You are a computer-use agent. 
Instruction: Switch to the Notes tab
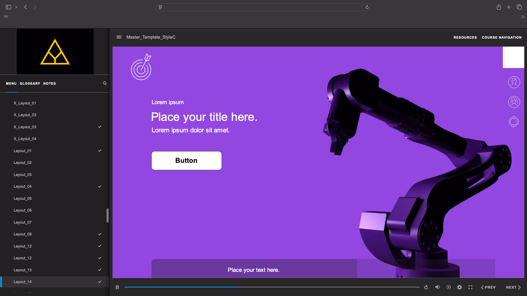tap(49, 84)
